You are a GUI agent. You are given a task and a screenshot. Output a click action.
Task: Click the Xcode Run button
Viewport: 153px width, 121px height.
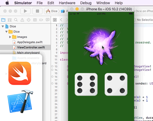[x=25, y=11]
